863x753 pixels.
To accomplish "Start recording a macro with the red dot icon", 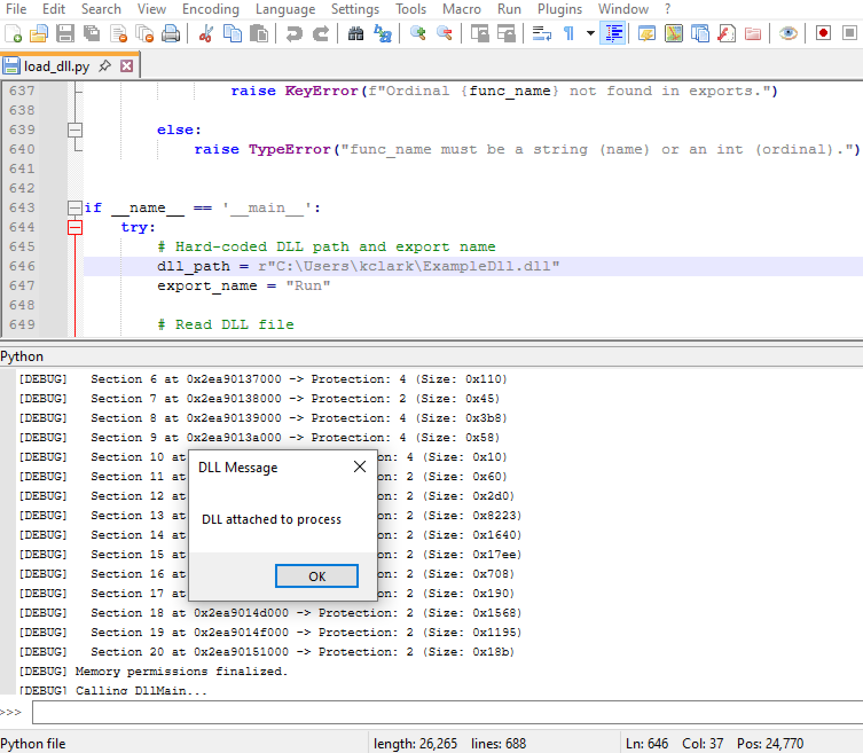I will pyautogui.click(x=823, y=33).
